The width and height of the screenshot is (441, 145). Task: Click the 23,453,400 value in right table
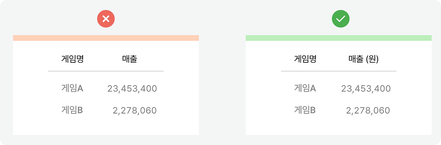coord(366,89)
